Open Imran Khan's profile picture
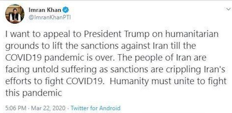 point(15,14)
